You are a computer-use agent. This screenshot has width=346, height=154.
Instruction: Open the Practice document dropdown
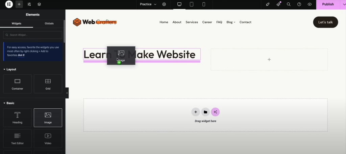point(148,4)
